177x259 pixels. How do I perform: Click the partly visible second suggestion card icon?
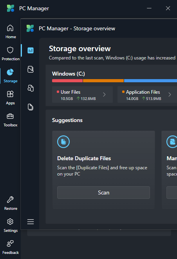(x=172, y=142)
